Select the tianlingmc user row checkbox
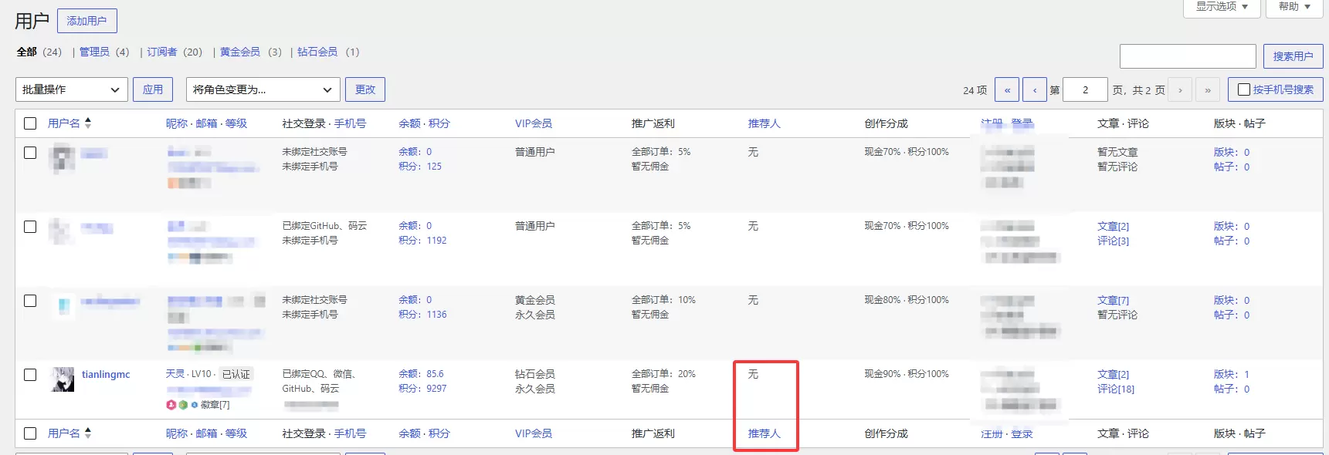The image size is (1329, 455). pos(30,375)
